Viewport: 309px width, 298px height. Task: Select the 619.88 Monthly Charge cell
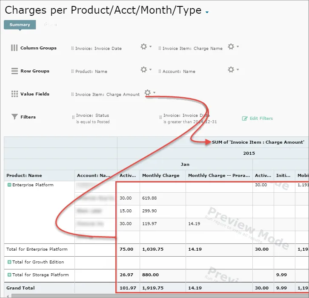[x=163, y=198]
